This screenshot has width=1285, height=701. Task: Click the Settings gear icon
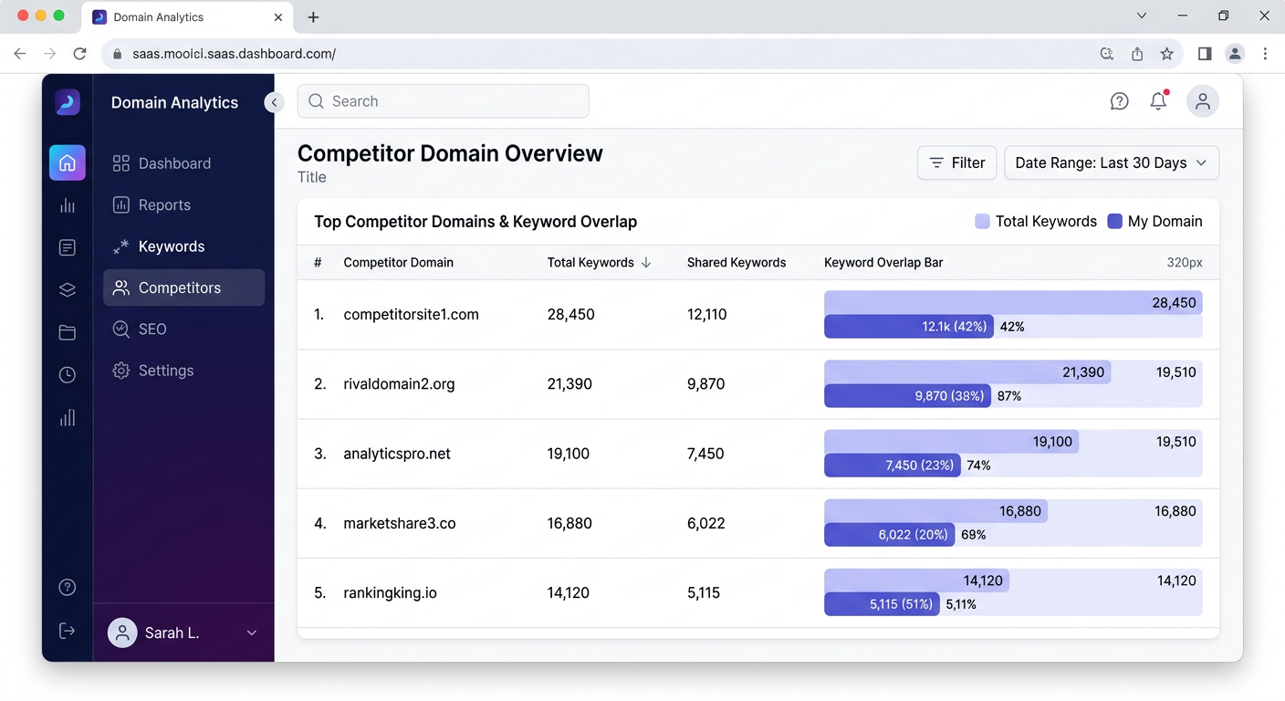tap(120, 371)
